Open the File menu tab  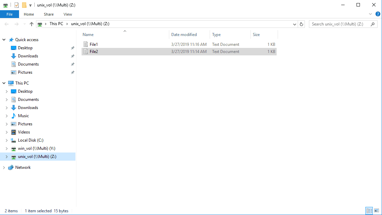point(10,14)
